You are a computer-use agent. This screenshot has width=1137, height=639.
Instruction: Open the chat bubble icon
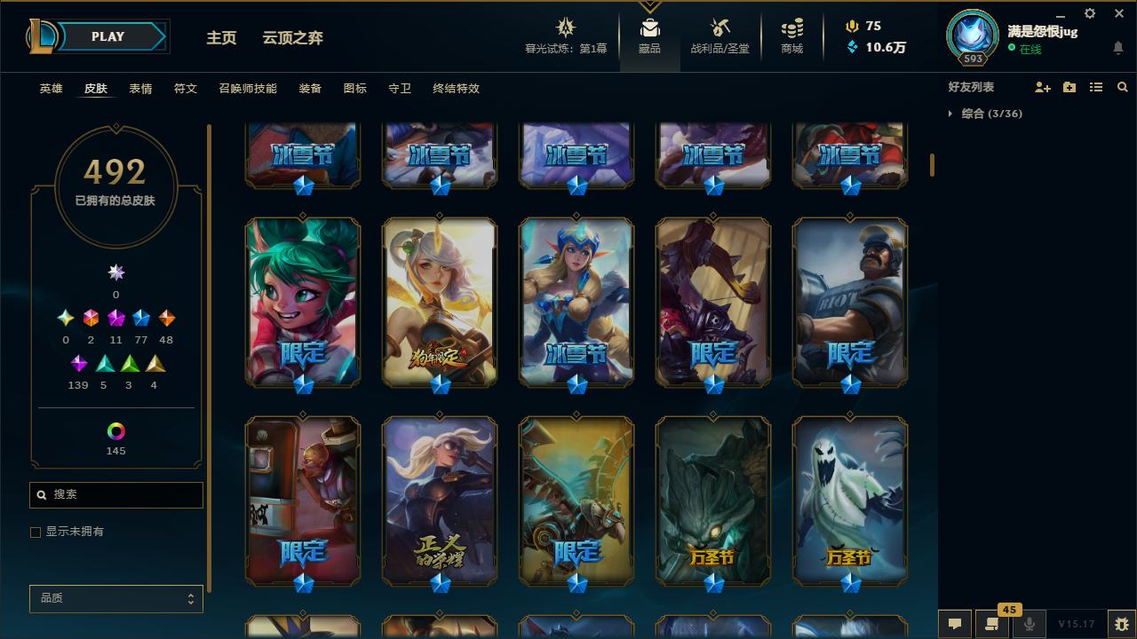955,624
